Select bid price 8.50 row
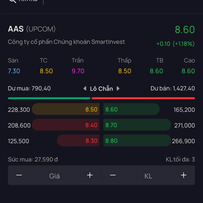The image size is (203, 203). click(x=66, y=109)
